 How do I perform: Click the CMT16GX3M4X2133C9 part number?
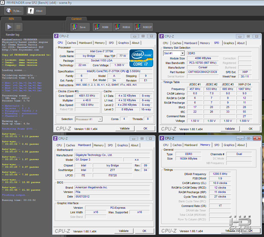(203, 72)
